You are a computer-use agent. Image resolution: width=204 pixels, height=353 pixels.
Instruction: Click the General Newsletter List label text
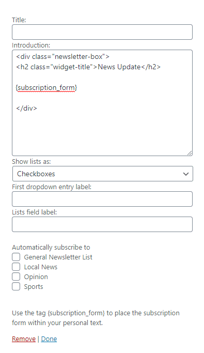click(x=58, y=257)
